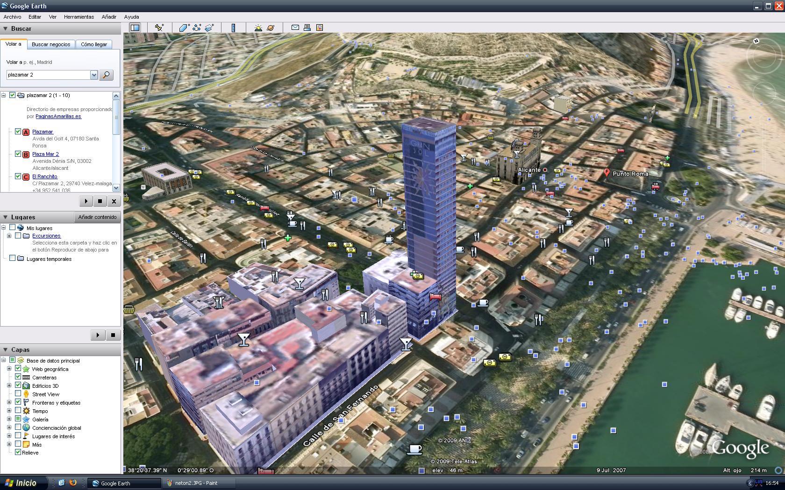This screenshot has width=785, height=490.
Task: Expand the Web geográfica layer tree
Action: click(x=9, y=369)
